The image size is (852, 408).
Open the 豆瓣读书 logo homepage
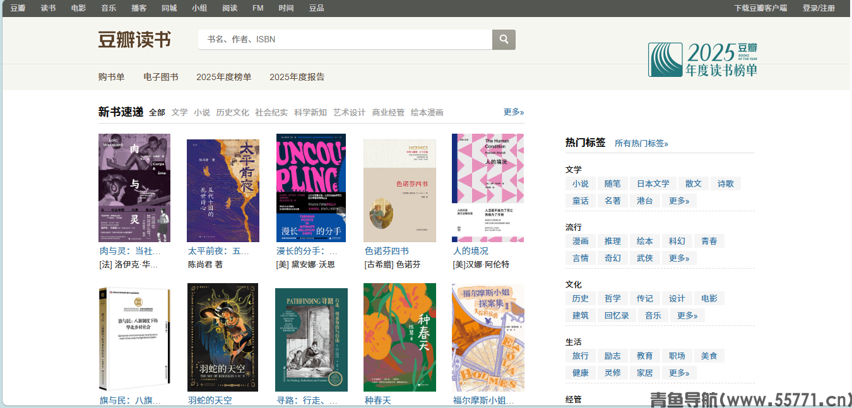134,40
